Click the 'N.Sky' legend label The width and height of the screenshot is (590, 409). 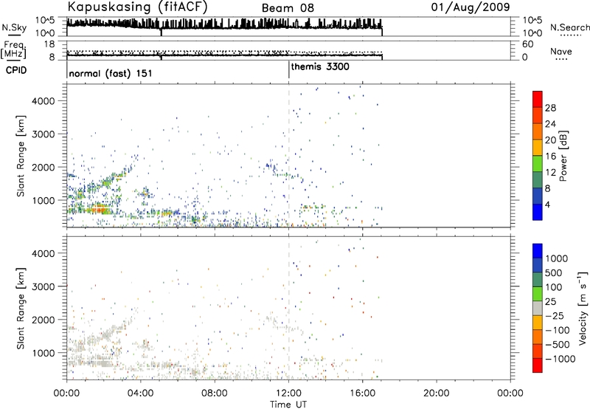click(14, 27)
